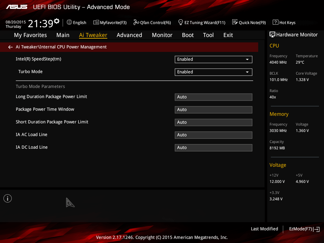Open the Tool tab
324x243 pixels.
pyautogui.click(x=208, y=35)
